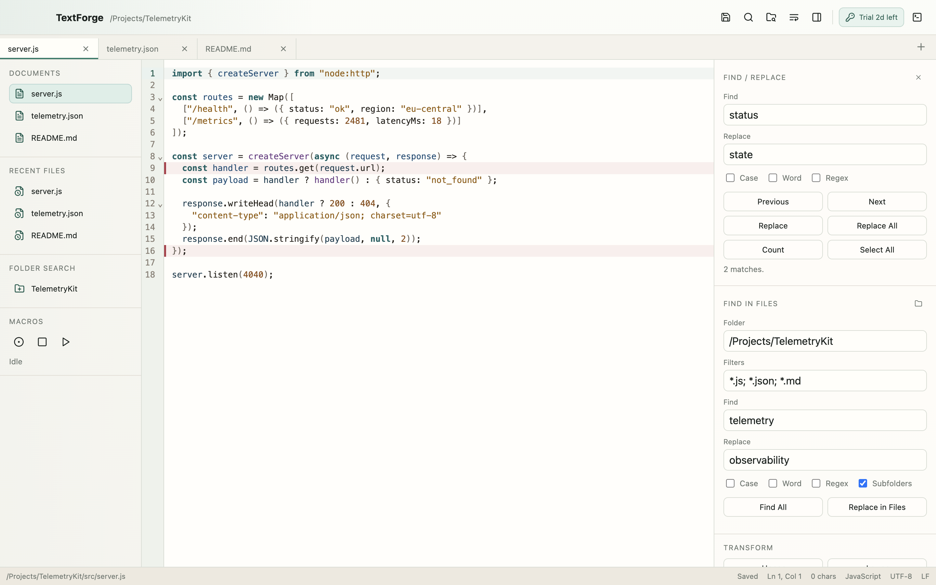The image size is (936, 585).
Task: Close the server.js tab
Action: coord(86,49)
